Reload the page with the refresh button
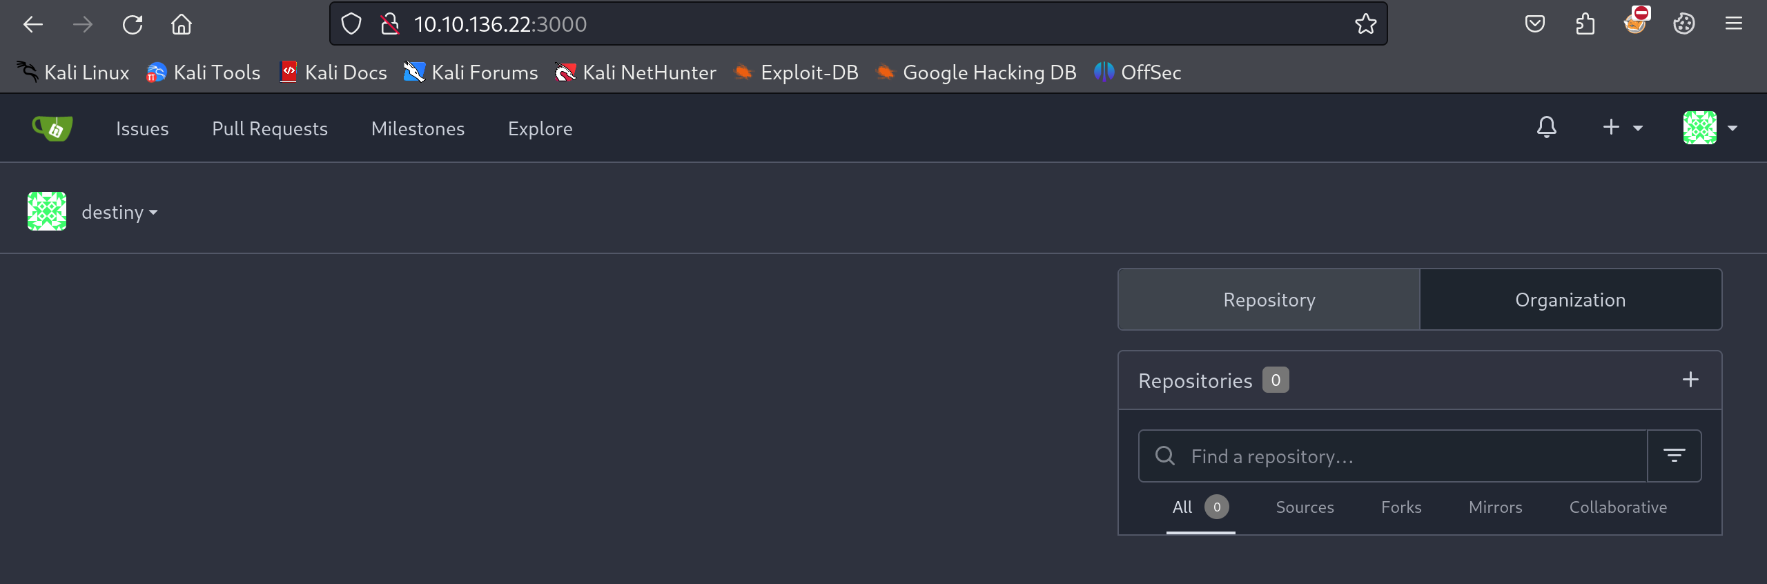The height and width of the screenshot is (584, 1767). (x=133, y=25)
